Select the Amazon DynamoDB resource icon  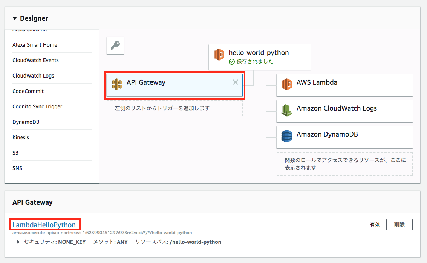(287, 137)
